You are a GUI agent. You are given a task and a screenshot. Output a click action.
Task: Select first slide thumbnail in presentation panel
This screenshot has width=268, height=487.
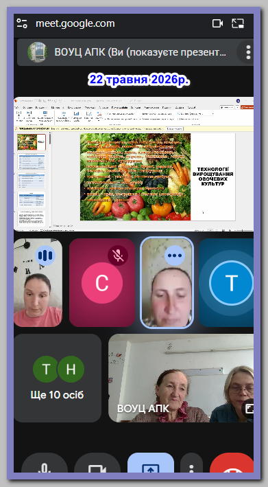click(x=32, y=142)
